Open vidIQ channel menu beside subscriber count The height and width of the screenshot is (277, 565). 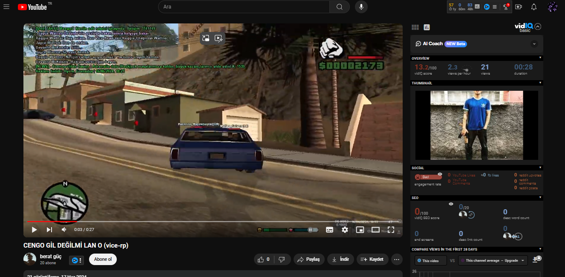point(76,260)
